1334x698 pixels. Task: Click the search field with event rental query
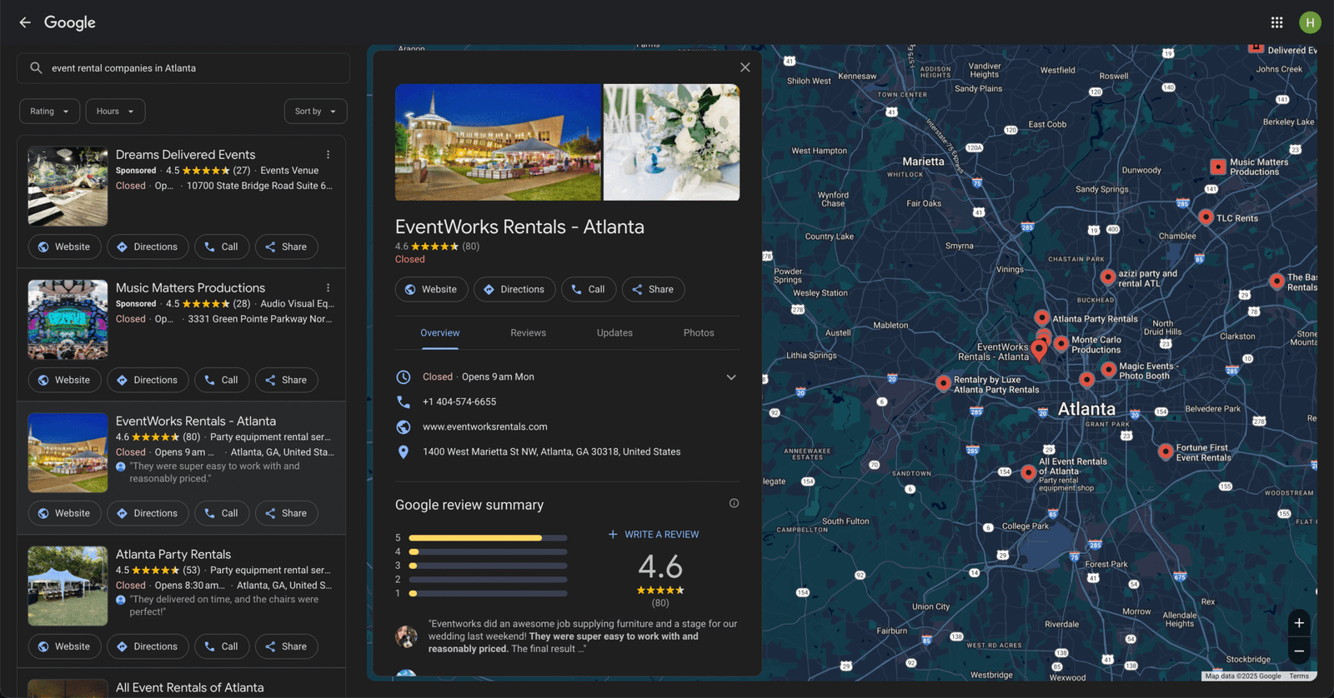click(x=183, y=68)
